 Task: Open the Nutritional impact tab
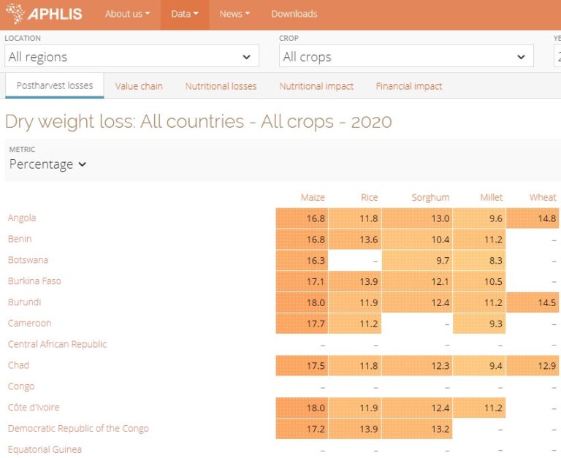(x=316, y=86)
